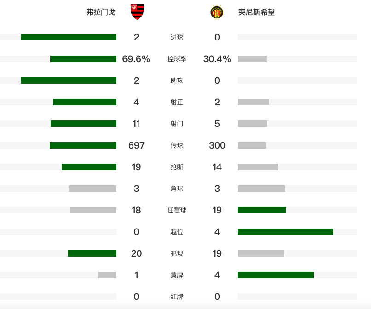Click the 697 passes number
This screenshot has width=371, height=309.
136,145
